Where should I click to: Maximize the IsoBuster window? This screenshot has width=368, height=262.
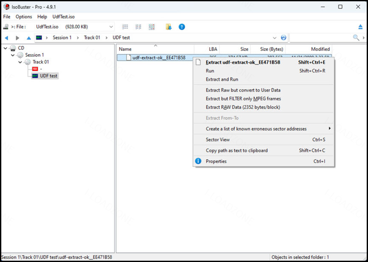click(x=340, y=7)
